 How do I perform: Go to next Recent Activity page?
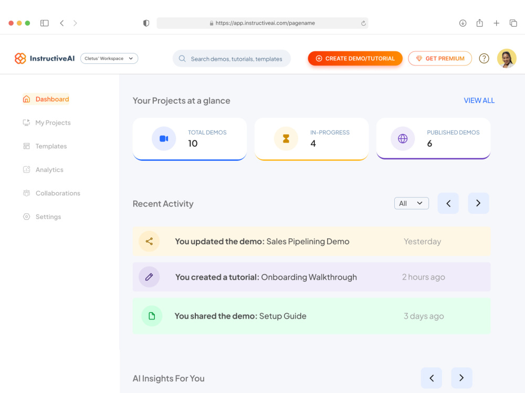click(478, 203)
